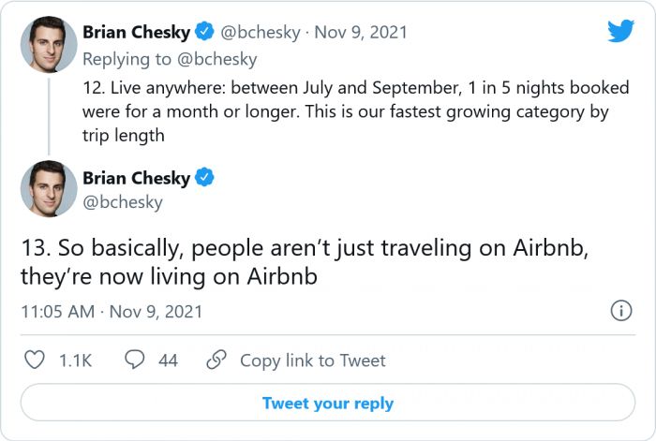Click the verified badge on the main tweet
Viewport: 656px width, 441px height.
205,178
